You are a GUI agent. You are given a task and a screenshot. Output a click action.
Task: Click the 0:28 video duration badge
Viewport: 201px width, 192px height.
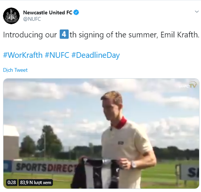point(12,182)
